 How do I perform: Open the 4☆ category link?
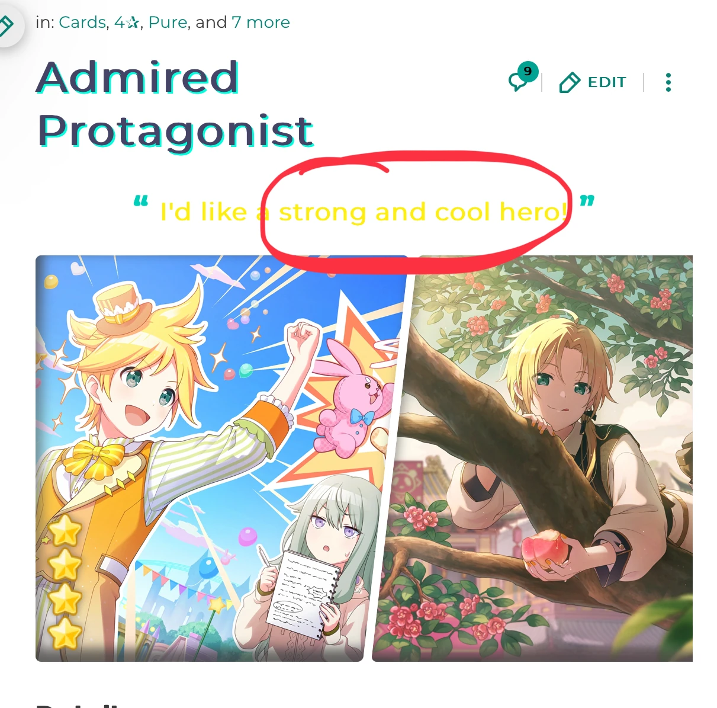127,23
